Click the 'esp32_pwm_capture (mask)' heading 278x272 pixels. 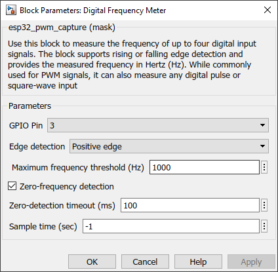tap(62, 28)
